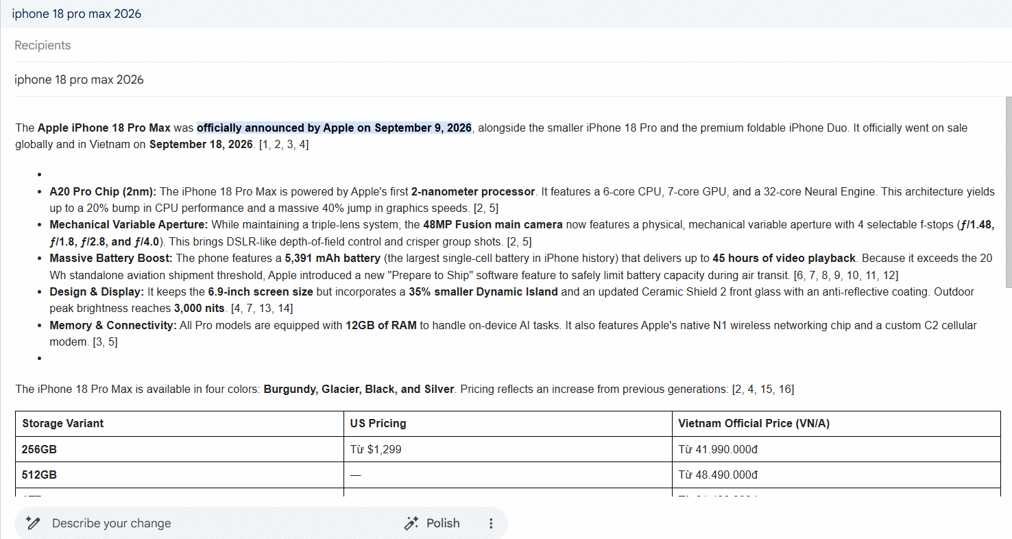Click the "Từ $1,299" price cell
Screen dimensions: 1012x539
(x=508, y=450)
